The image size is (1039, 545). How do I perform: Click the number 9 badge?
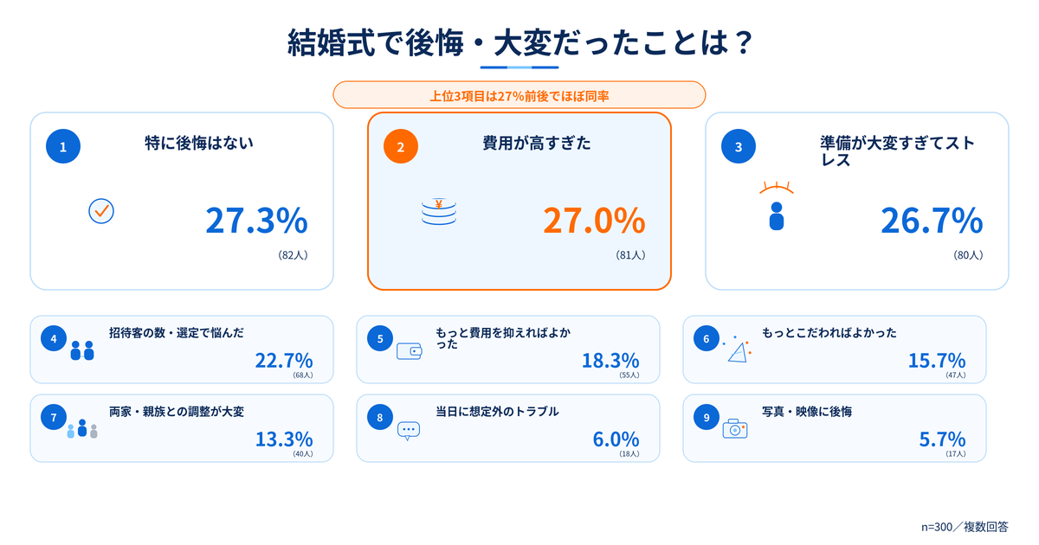(707, 418)
